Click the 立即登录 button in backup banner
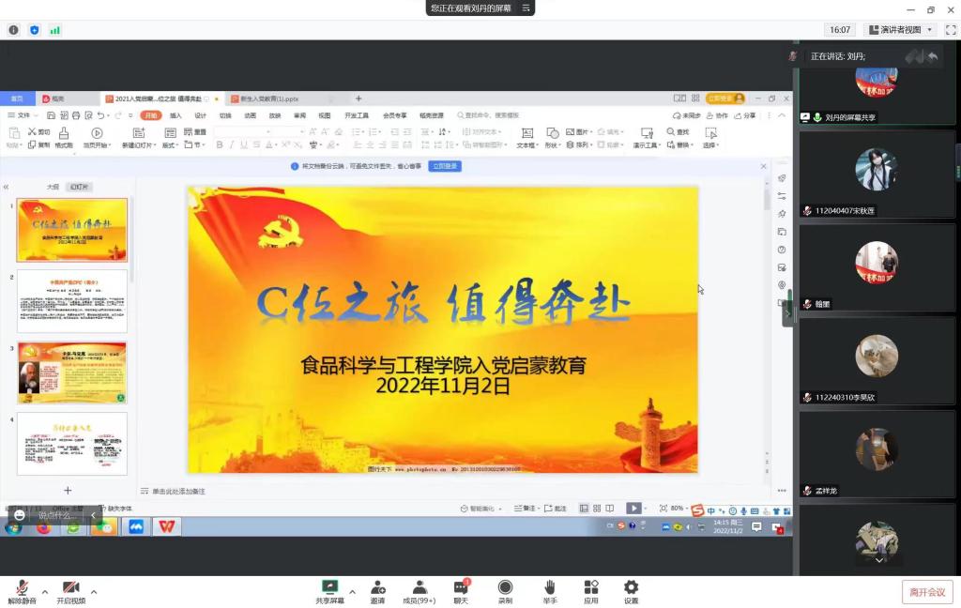The width and height of the screenshot is (961, 608). [445, 166]
